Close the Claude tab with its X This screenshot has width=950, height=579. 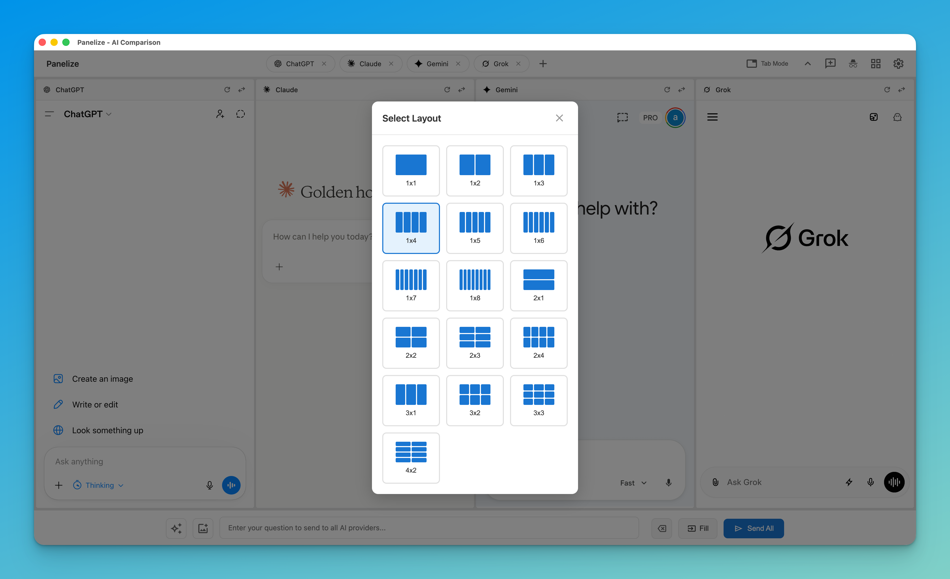click(391, 64)
